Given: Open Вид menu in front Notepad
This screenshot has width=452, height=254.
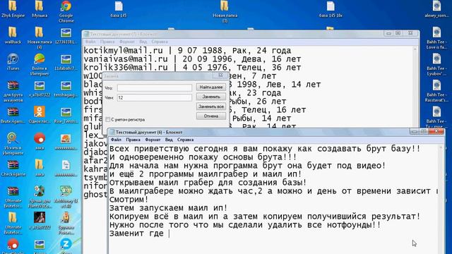Looking at the screenshot, I should (169, 140).
